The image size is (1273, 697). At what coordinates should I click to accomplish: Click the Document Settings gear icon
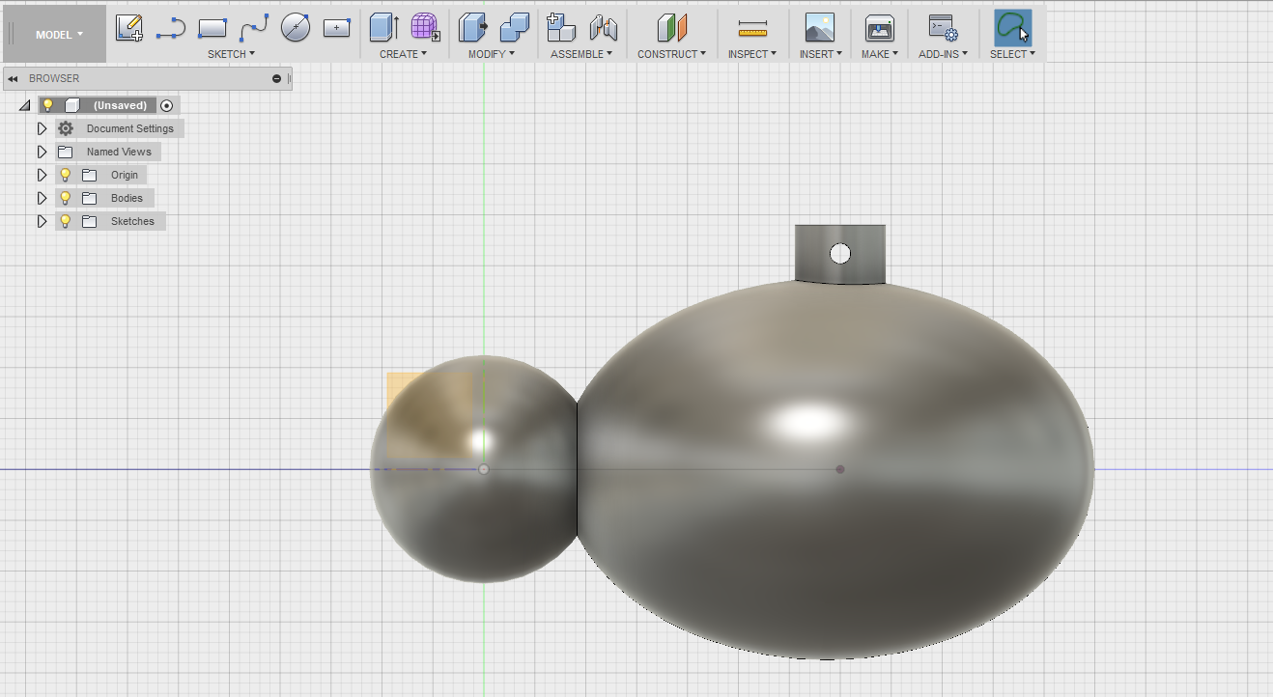click(x=66, y=128)
